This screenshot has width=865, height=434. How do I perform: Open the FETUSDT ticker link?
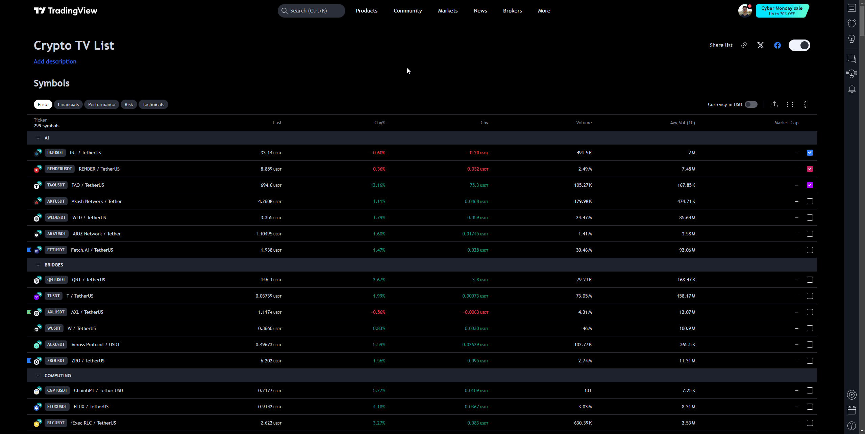[56, 250]
